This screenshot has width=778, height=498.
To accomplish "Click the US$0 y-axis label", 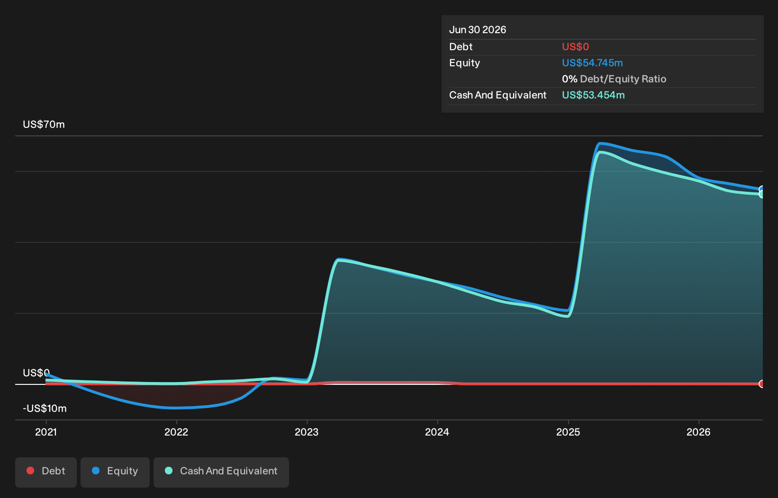I will [36, 373].
